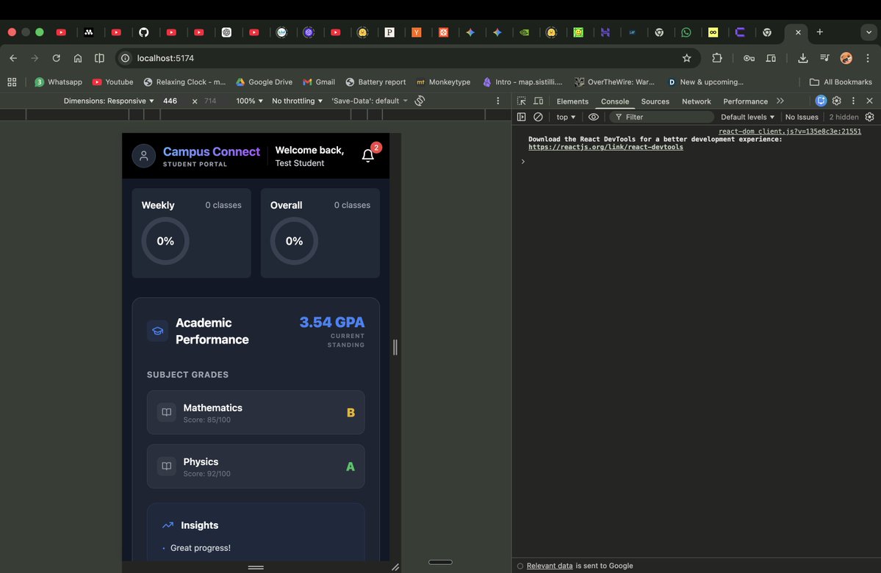The height and width of the screenshot is (573, 881).
Task: Toggle Chrome side panel icon
Action: 99,58
